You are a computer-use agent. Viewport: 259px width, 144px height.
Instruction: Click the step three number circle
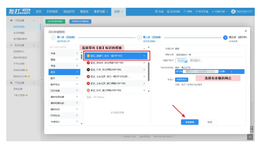tap(225, 38)
